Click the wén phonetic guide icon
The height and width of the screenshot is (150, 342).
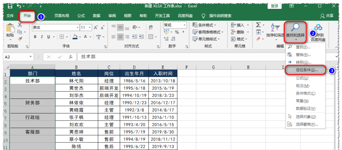(98, 37)
